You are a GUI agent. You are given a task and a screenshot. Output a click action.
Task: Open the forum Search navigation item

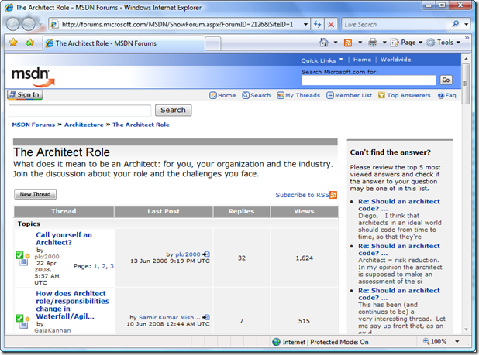click(x=257, y=95)
